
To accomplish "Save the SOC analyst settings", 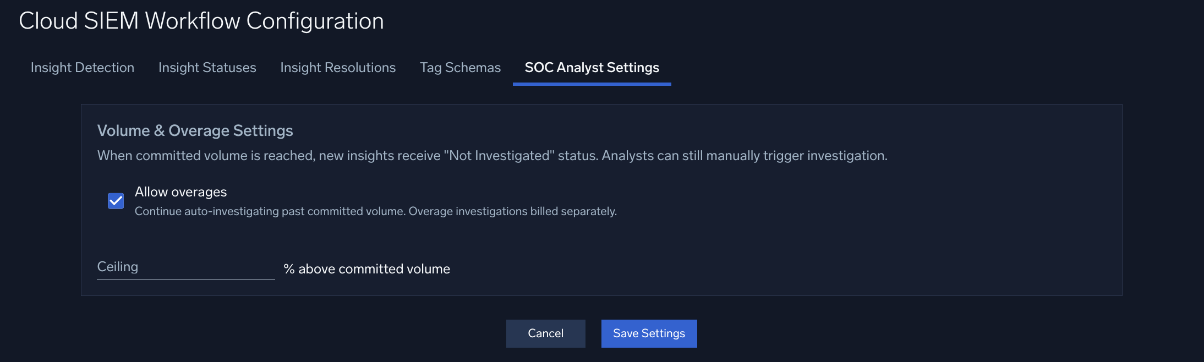I will click(x=649, y=333).
